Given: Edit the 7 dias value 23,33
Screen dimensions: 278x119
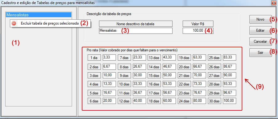Looking at the screenshot, I should [x=139, y=58].
